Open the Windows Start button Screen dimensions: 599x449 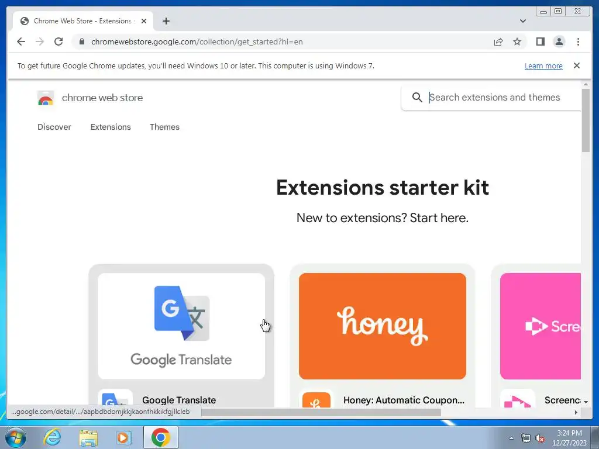16,437
